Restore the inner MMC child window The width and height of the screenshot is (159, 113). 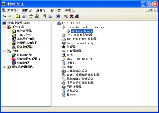click(x=151, y=10)
